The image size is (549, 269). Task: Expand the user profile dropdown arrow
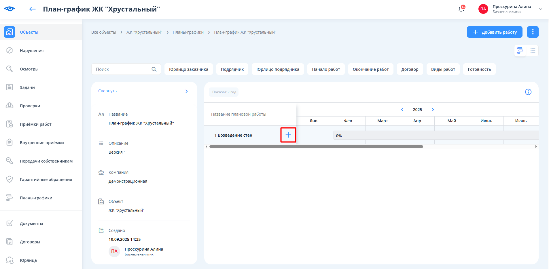(541, 9)
